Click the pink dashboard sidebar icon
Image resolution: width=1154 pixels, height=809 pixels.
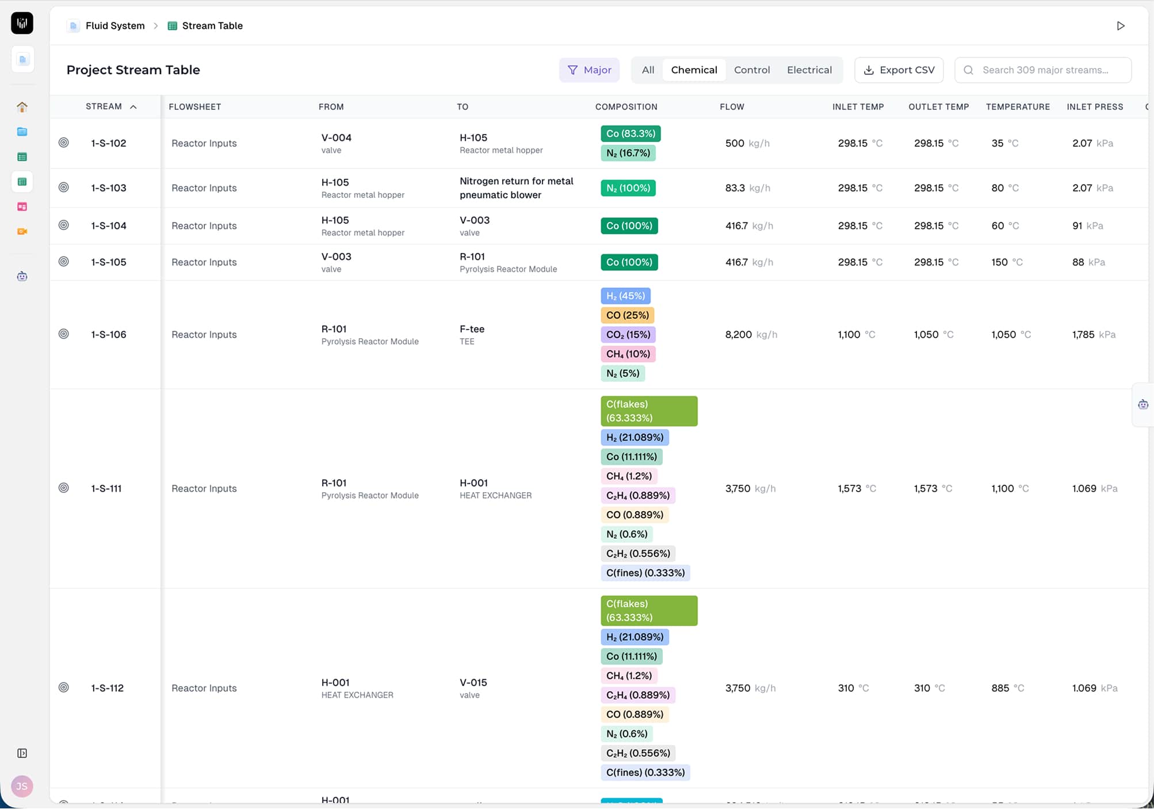click(x=22, y=206)
